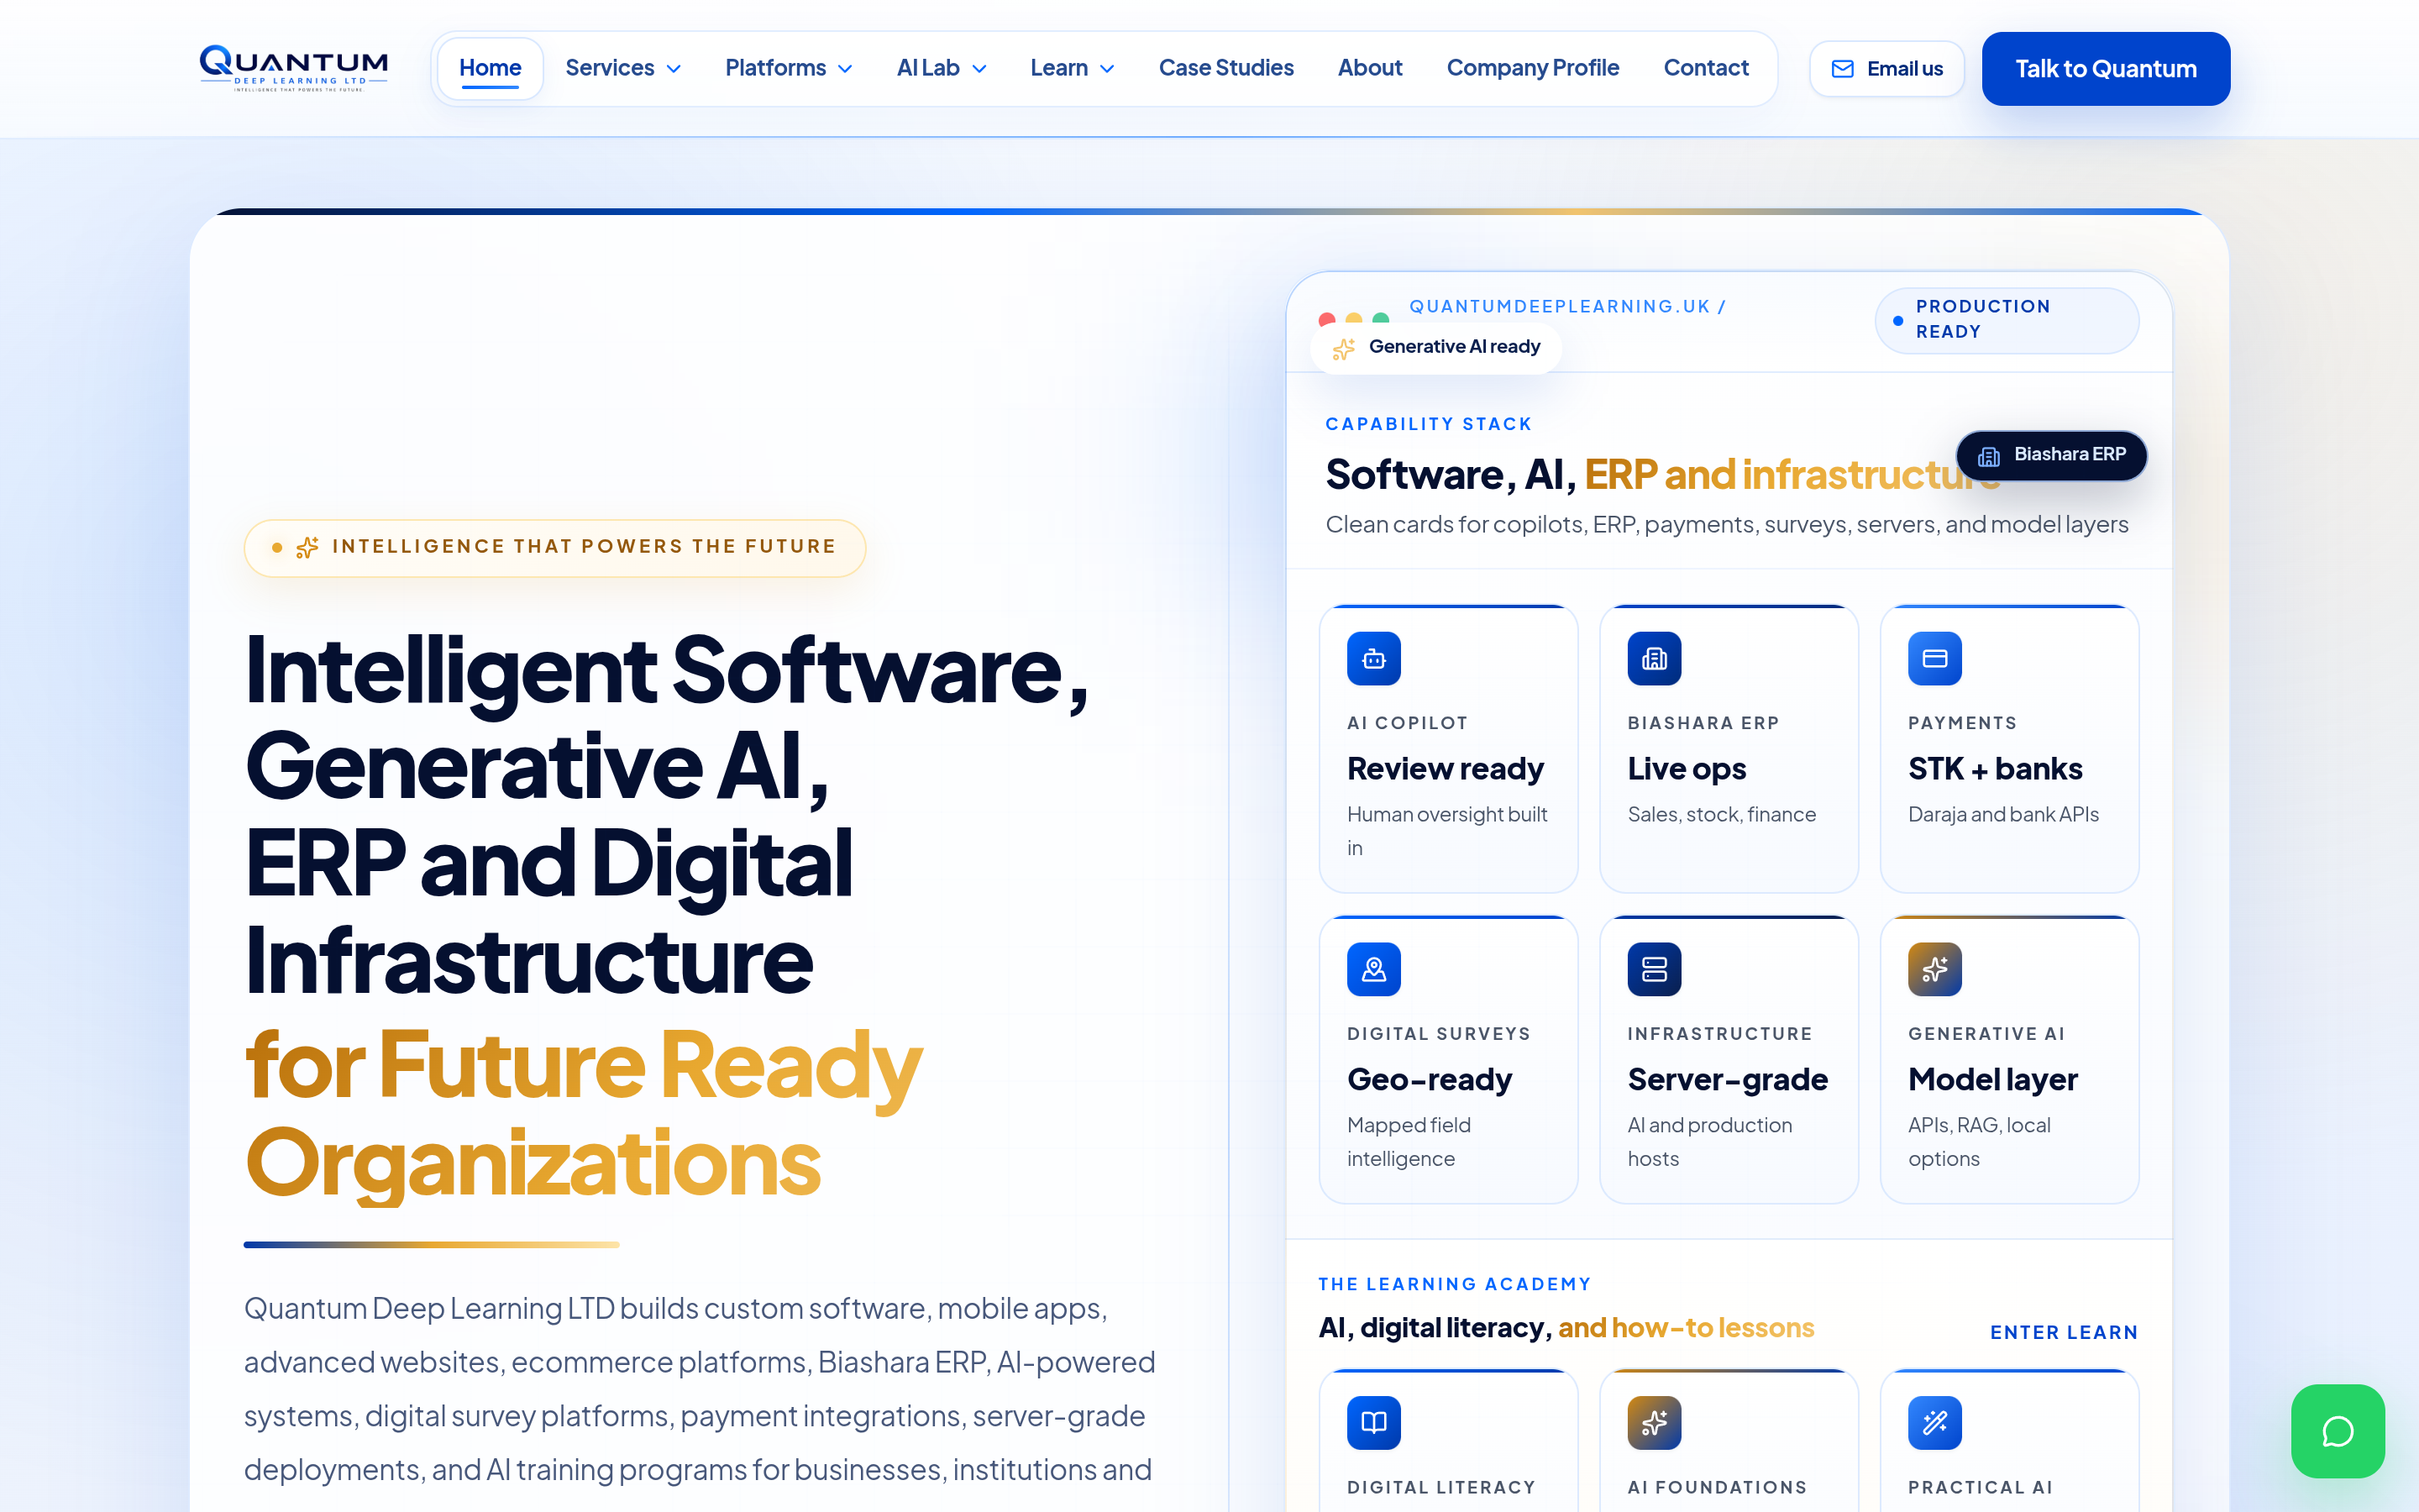Click the AI Foundations sparkle icon

click(x=1655, y=1422)
